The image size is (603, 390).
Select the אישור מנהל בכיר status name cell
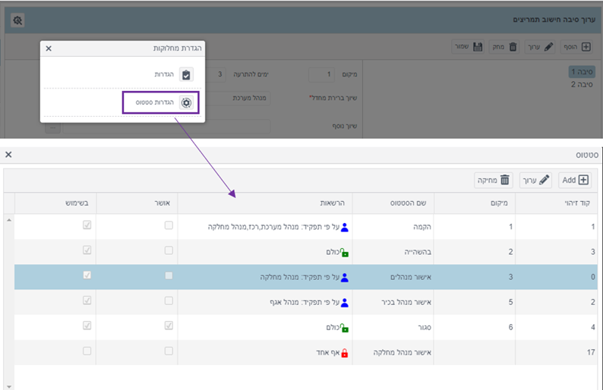click(x=393, y=303)
